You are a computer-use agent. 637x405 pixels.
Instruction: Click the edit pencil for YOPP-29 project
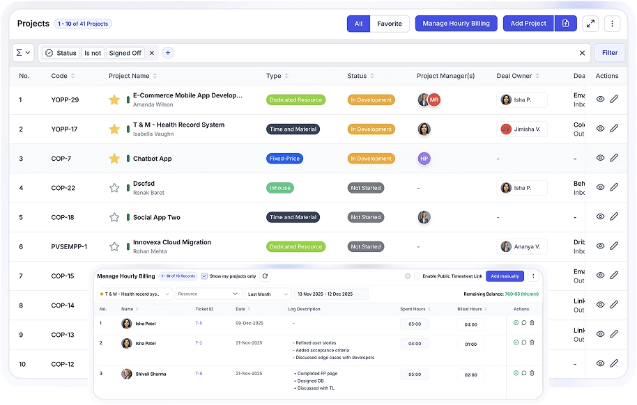pos(614,100)
